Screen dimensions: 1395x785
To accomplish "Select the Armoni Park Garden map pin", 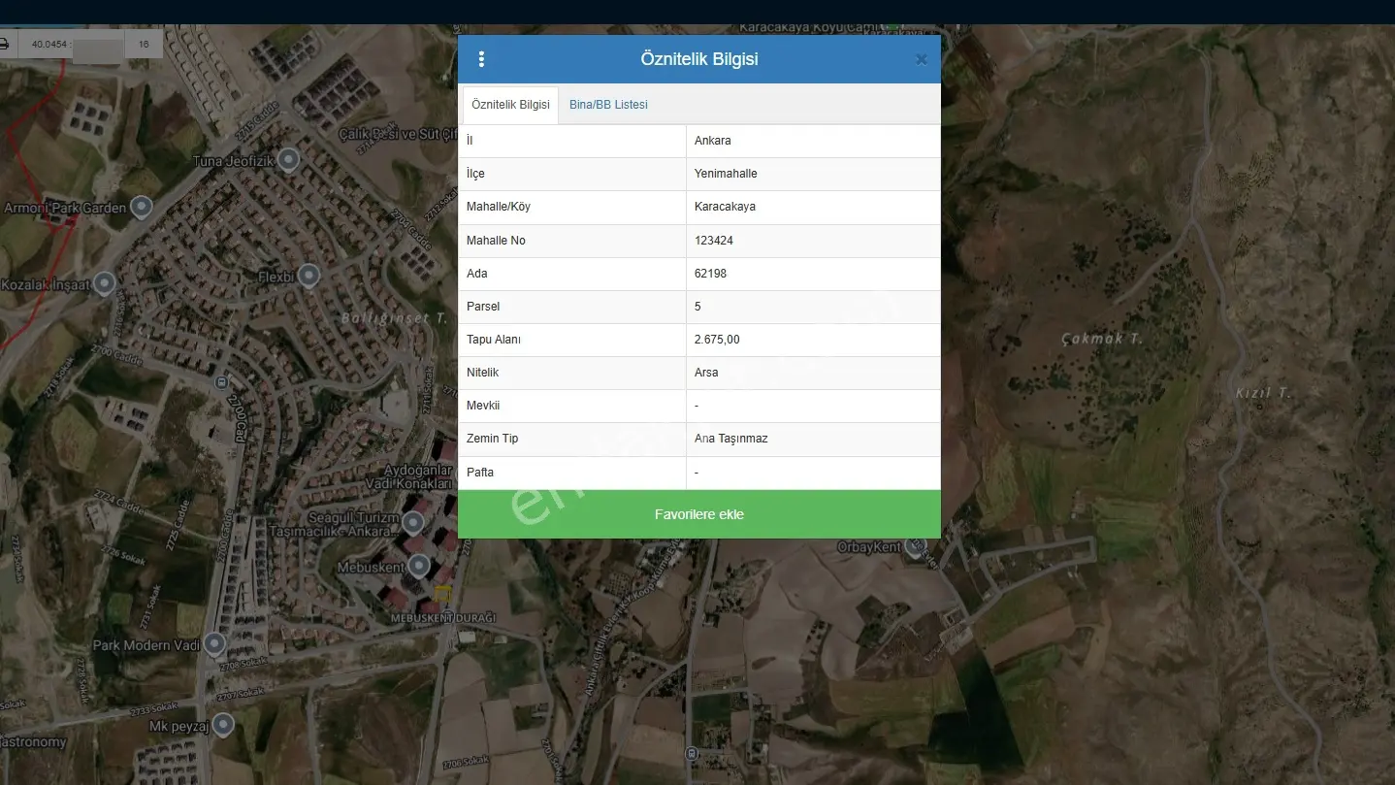I will click(142, 206).
